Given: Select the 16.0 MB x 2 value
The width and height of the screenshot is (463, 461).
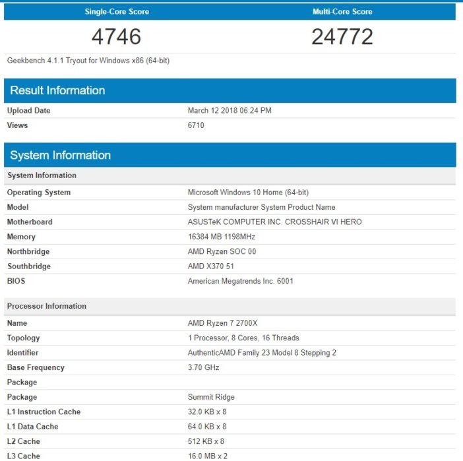Looking at the screenshot, I should coord(208,456).
